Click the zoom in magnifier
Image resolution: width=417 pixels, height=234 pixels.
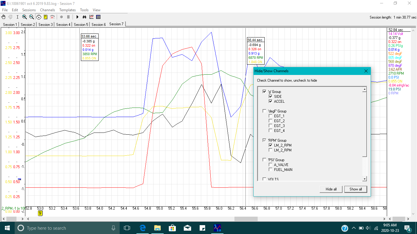point(24,17)
